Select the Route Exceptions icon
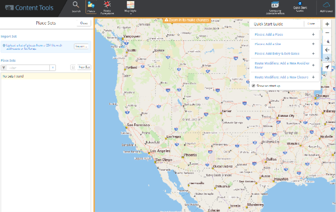This screenshot has height=212, width=336. [x=107, y=7]
